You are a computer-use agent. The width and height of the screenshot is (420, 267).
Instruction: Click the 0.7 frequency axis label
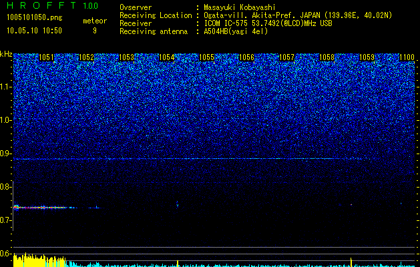click(x=5, y=220)
